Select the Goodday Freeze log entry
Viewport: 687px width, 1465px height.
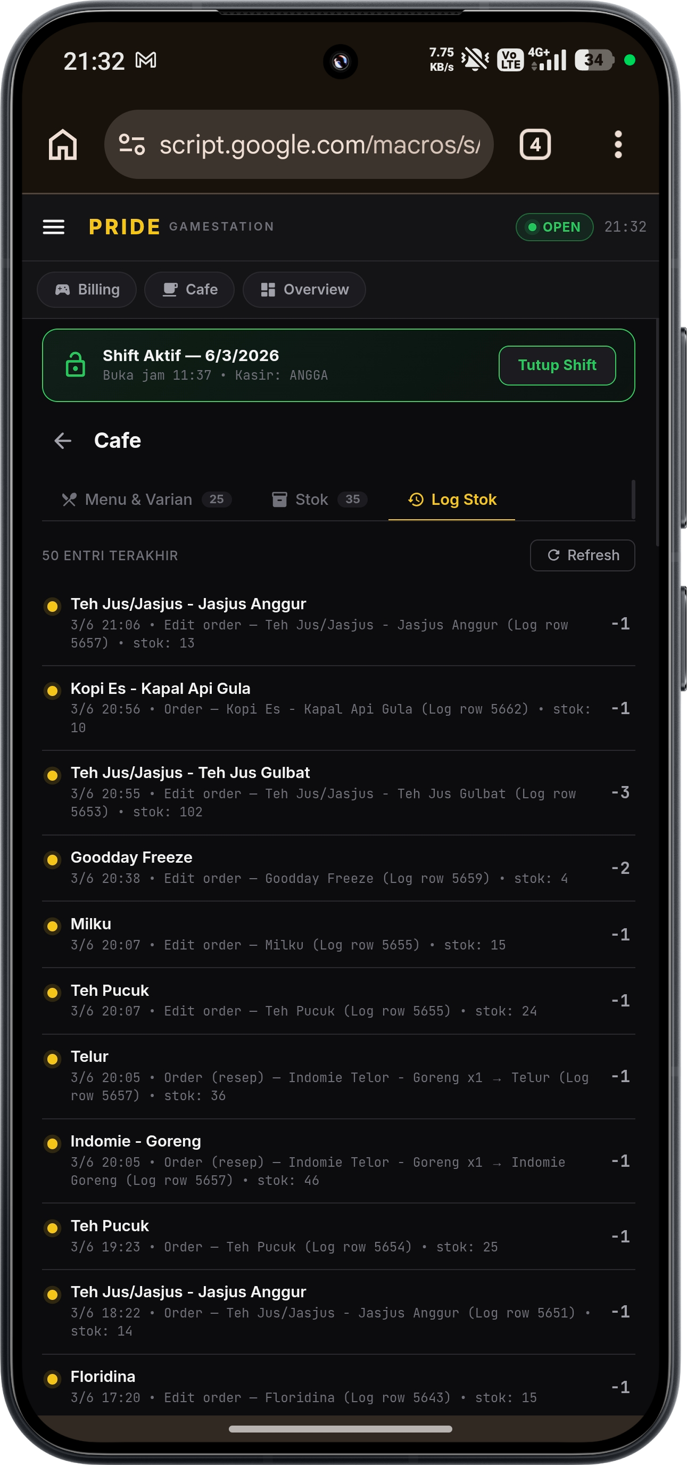tap(338, 868)
